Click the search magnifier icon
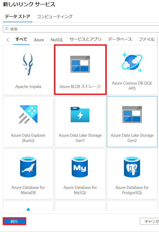This screenshot has width=159, height=232. pyautogui.click(x=7, y=29)
